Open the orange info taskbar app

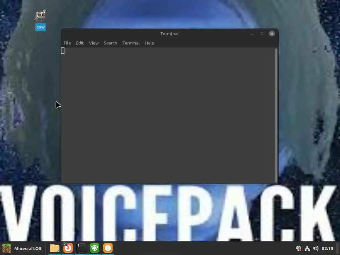pos(108,248)
